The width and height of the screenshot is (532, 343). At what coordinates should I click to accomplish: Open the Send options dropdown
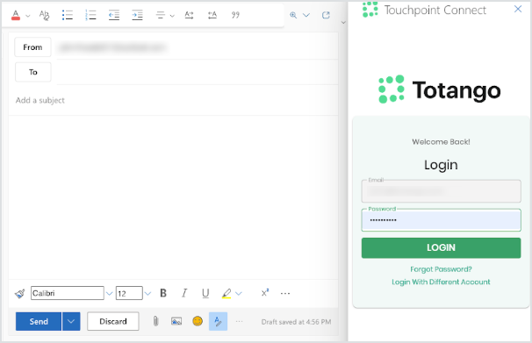pos(71,321)
